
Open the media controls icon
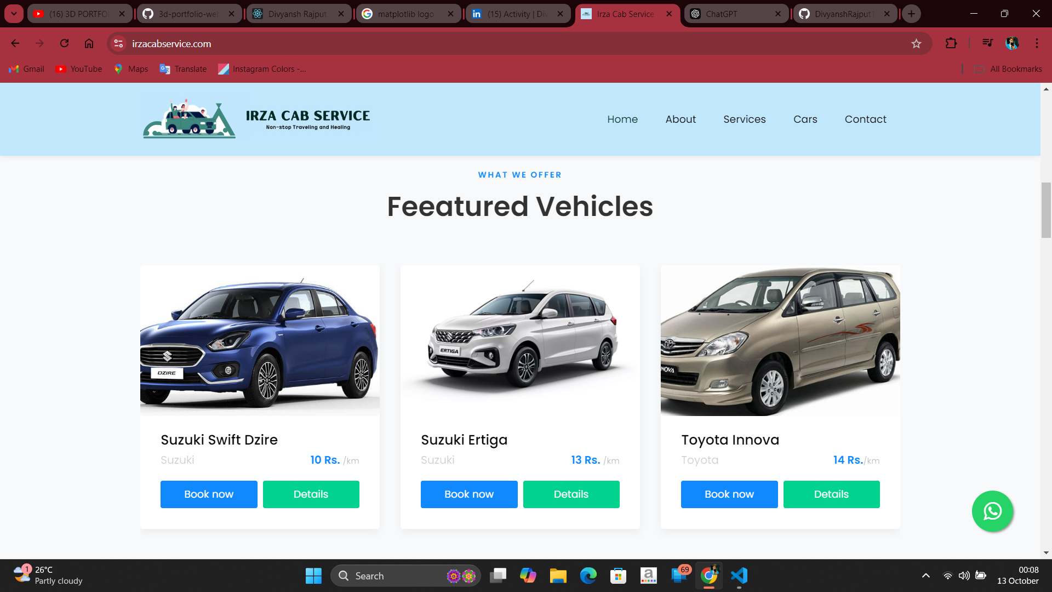[987, 43]
